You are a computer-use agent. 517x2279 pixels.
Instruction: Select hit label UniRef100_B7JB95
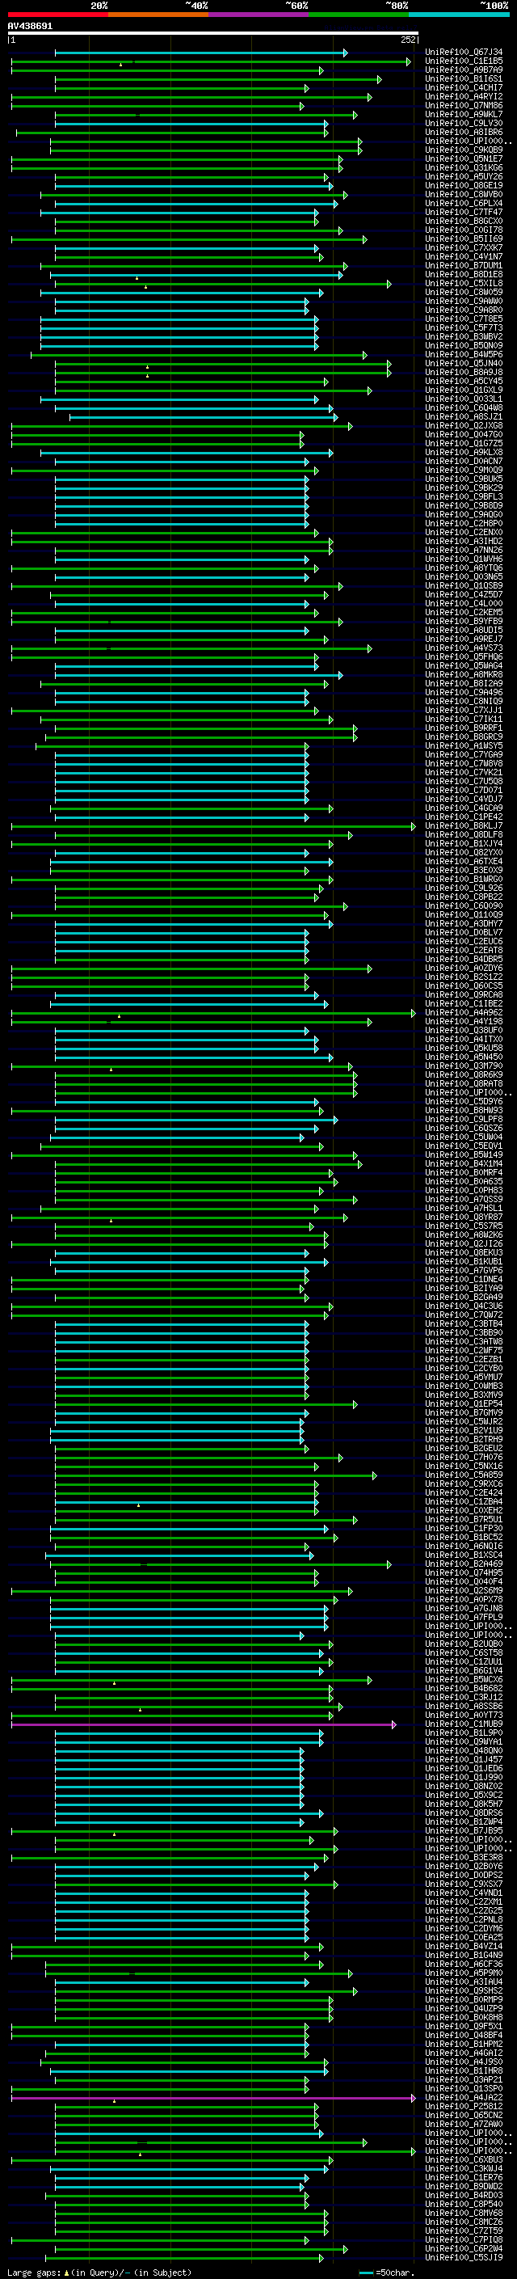coord(464,1831)
